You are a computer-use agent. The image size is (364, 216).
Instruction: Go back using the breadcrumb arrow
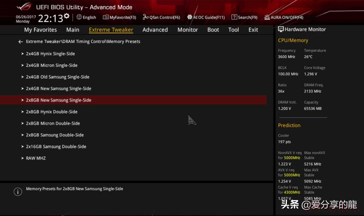(20, 42)
